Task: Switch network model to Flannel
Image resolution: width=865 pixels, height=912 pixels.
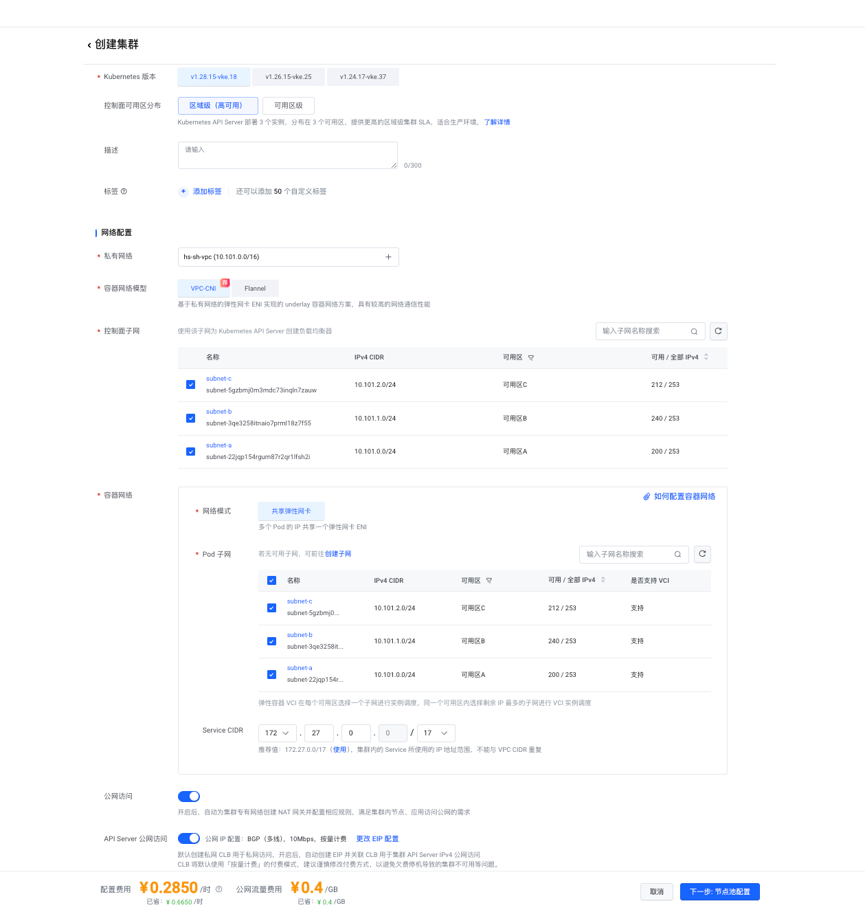Action: (x=255, y=289)
